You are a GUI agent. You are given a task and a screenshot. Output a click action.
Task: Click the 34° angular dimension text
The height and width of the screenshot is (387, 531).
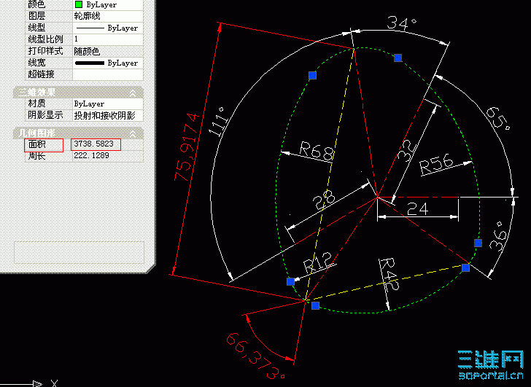click(402, 23)
